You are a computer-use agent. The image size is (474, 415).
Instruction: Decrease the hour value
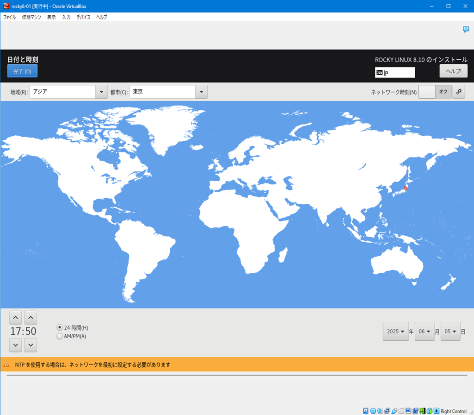15,345
